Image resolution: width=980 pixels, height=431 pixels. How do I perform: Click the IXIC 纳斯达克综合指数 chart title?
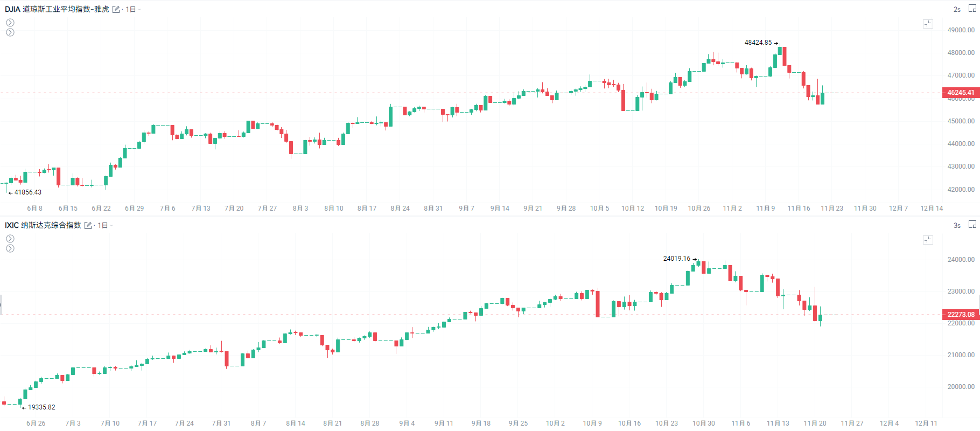click(43, 225)
